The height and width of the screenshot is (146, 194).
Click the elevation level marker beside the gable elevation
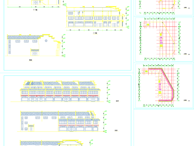[x=63, y=45]
